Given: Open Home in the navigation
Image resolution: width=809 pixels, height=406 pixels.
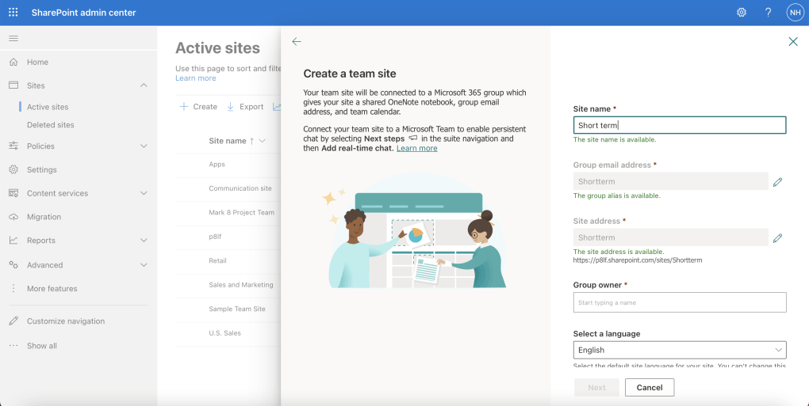Looking at the screenshot, I should click(x=37, y=62).
